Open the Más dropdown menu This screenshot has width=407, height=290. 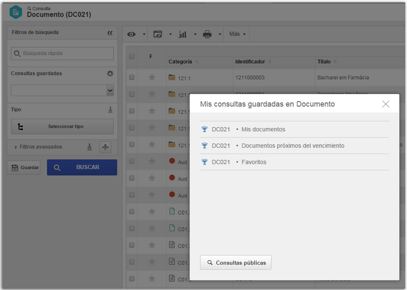237,34
